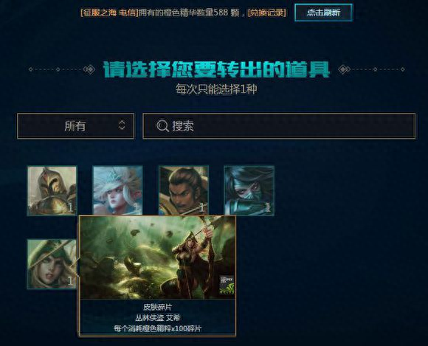Click the up-down arrows on 所有 selector
This screenshot has width=428, height=346.
point(122,125)
